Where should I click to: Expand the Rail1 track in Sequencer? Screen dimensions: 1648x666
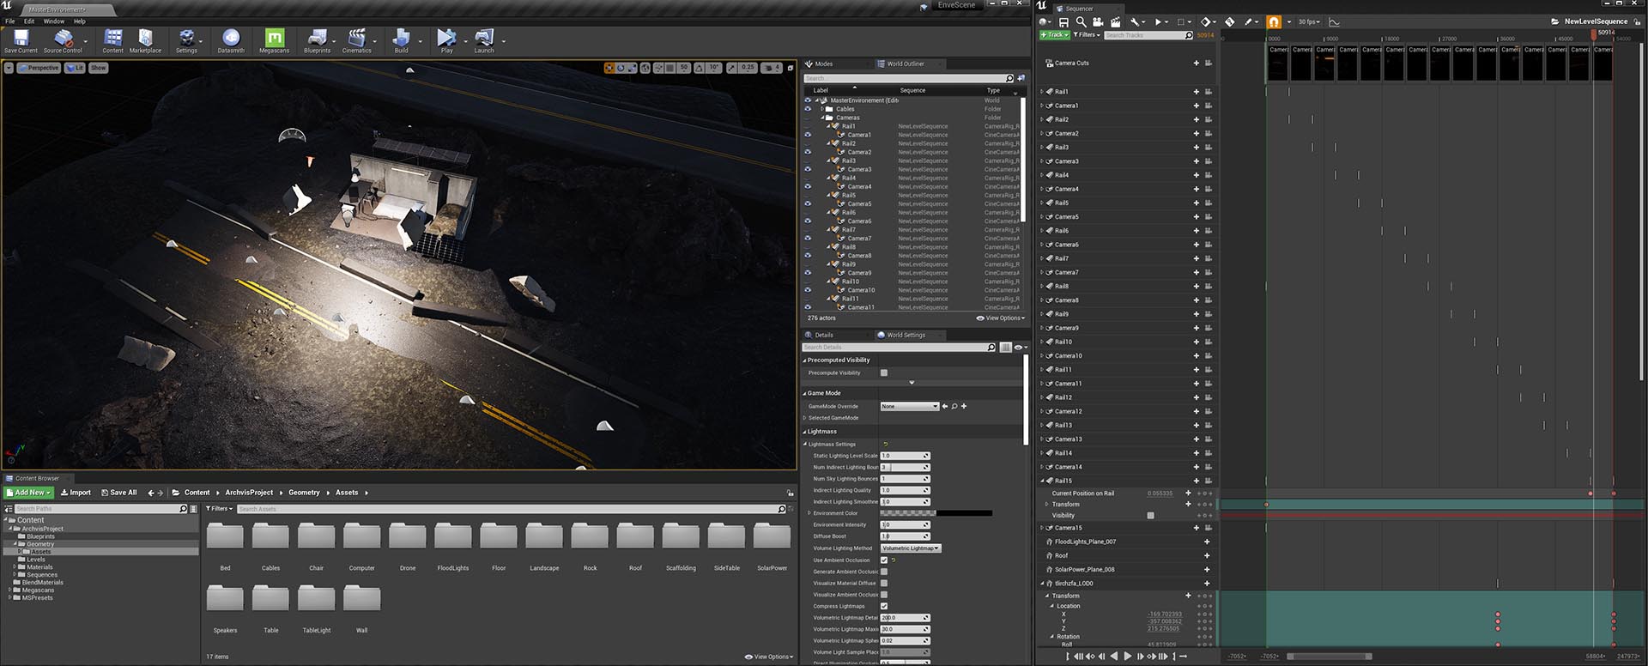tap(1042, 92)
